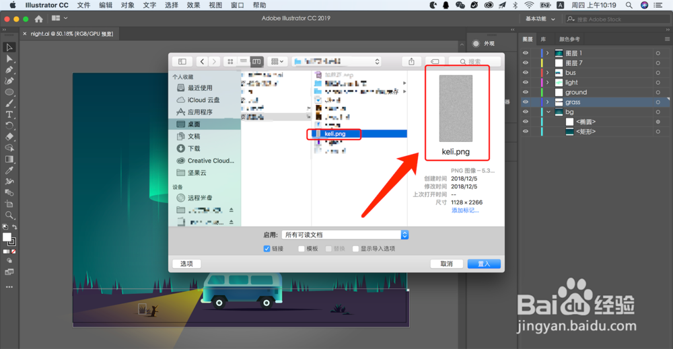Viewport: 673px width, 349px height.
Task: Select the Gradient tool
Action: pyautogui.click(x=9, y=159)
